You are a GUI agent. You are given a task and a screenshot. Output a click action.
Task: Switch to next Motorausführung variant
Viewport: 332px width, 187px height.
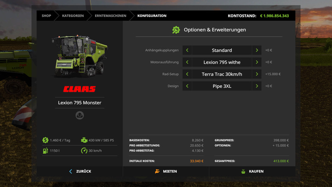coord(257,62)
